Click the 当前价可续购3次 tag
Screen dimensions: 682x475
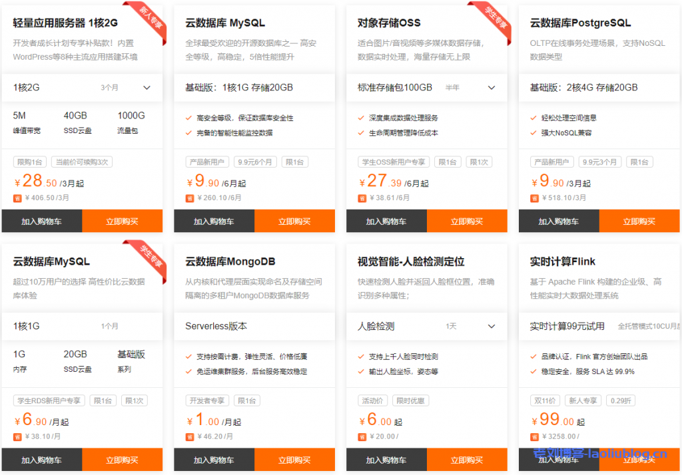tap(83, 162)
